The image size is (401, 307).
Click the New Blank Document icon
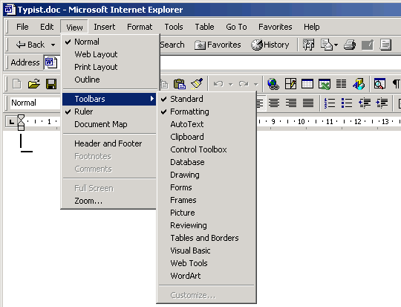pos(17,84)
